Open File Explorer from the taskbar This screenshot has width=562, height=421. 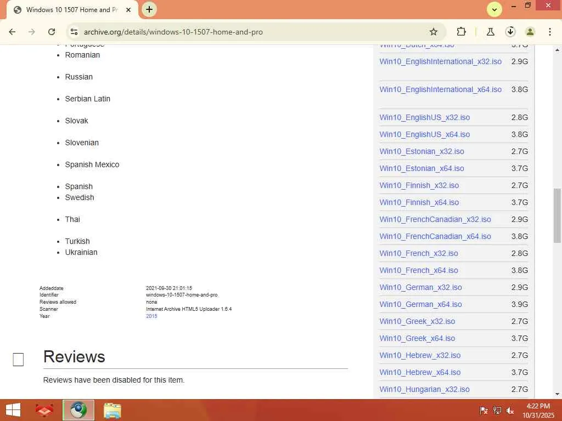point(112,410)
